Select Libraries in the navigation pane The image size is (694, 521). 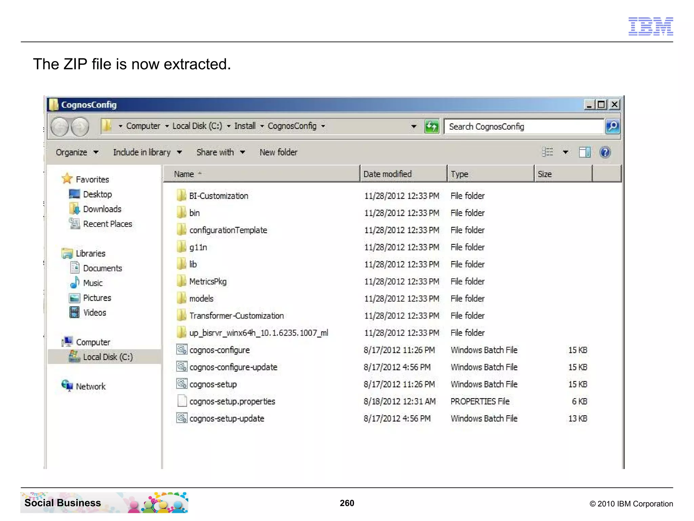pos(90,253)
